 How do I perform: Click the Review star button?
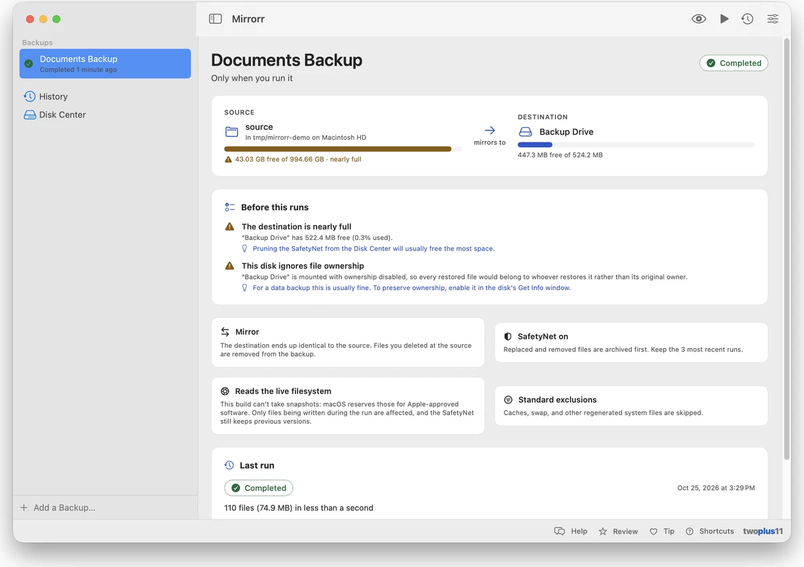618,531
